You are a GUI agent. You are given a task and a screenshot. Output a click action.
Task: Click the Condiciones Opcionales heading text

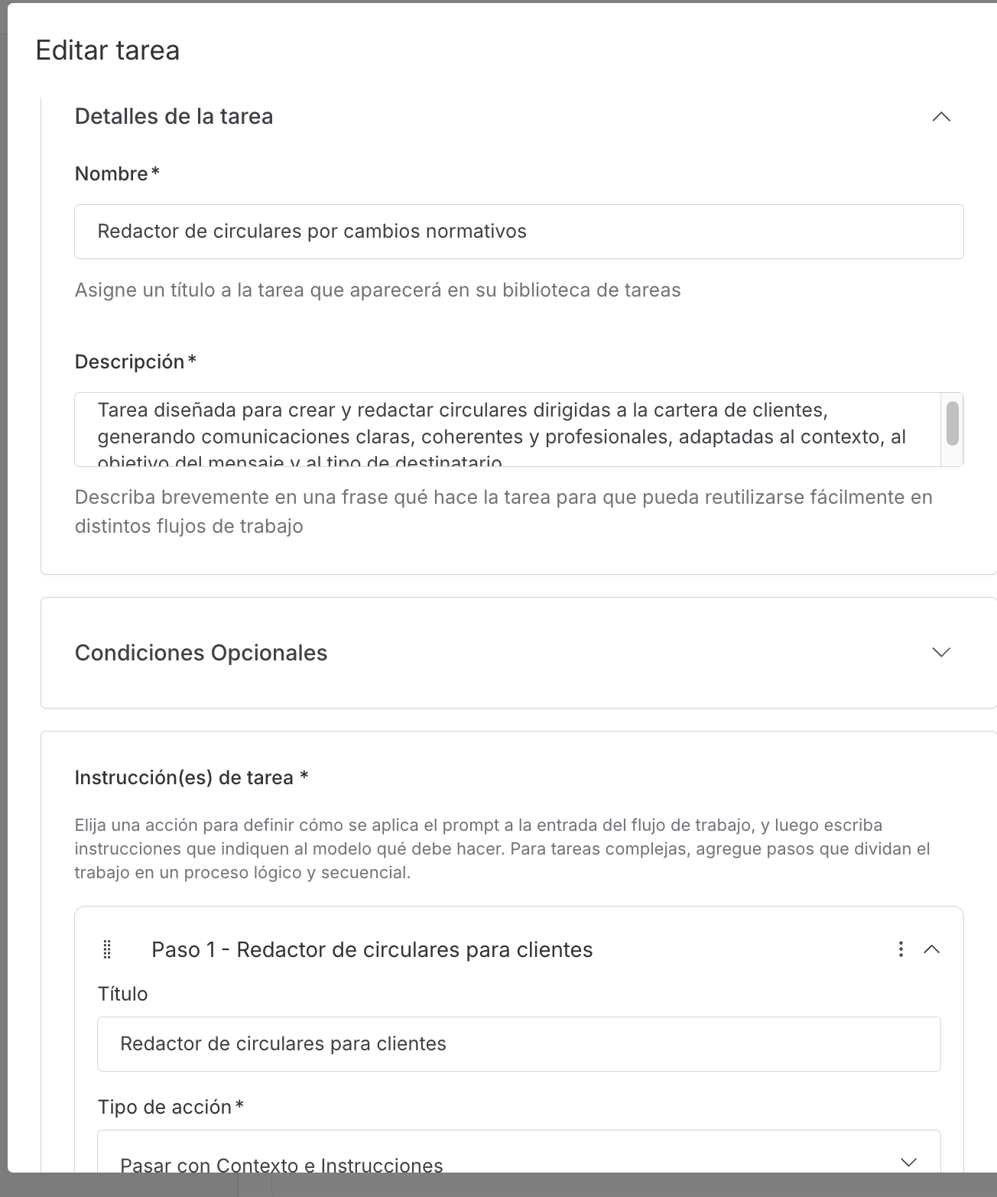click(201, 653)
